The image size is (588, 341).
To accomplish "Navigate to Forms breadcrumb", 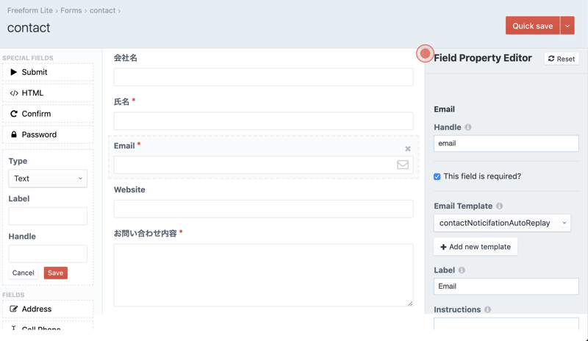I will (x=71, y=11).
